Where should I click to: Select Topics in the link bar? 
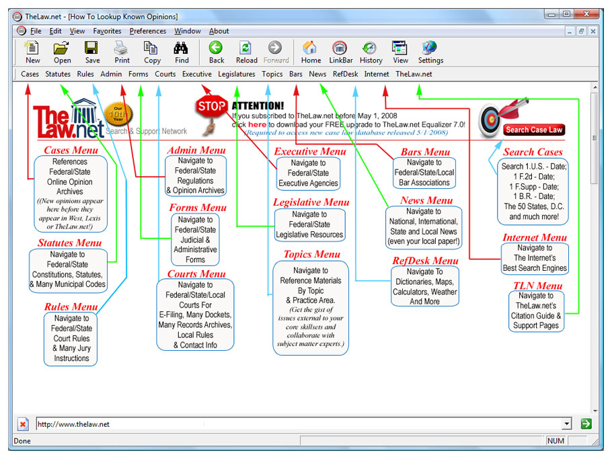[x=272, y=74]
